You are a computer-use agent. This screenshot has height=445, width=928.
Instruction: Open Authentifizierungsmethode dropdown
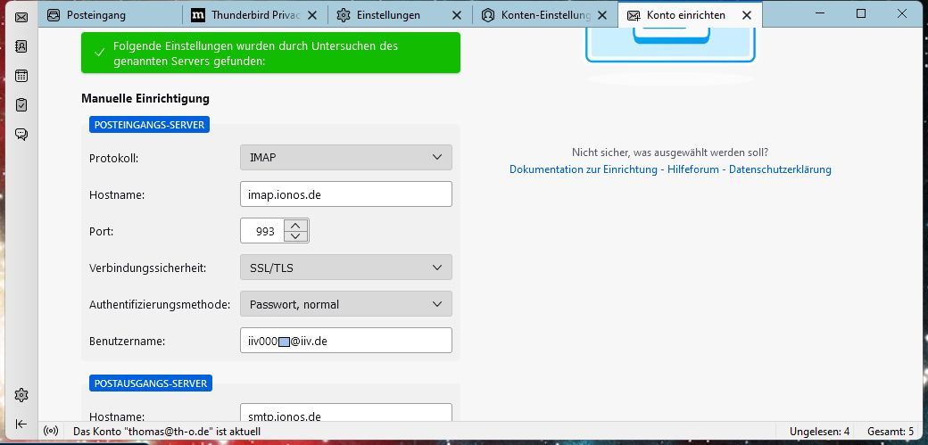pos(345,304)
